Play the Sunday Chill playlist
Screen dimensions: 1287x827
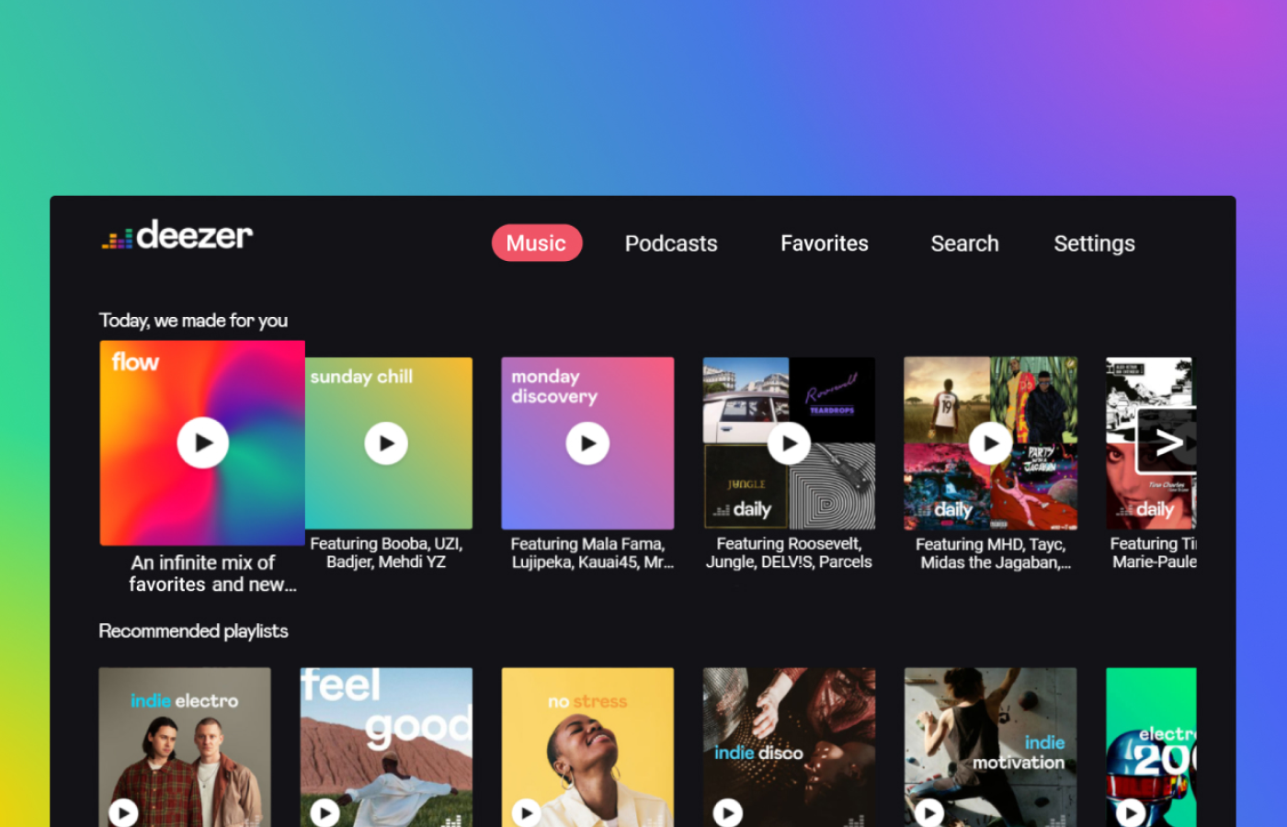[386, 444]
